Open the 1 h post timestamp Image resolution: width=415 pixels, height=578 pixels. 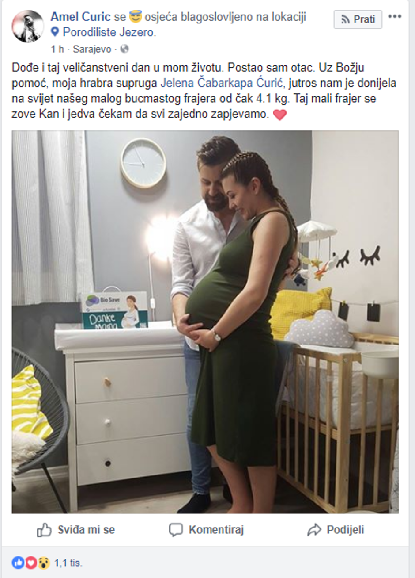[x=57, y=49]
